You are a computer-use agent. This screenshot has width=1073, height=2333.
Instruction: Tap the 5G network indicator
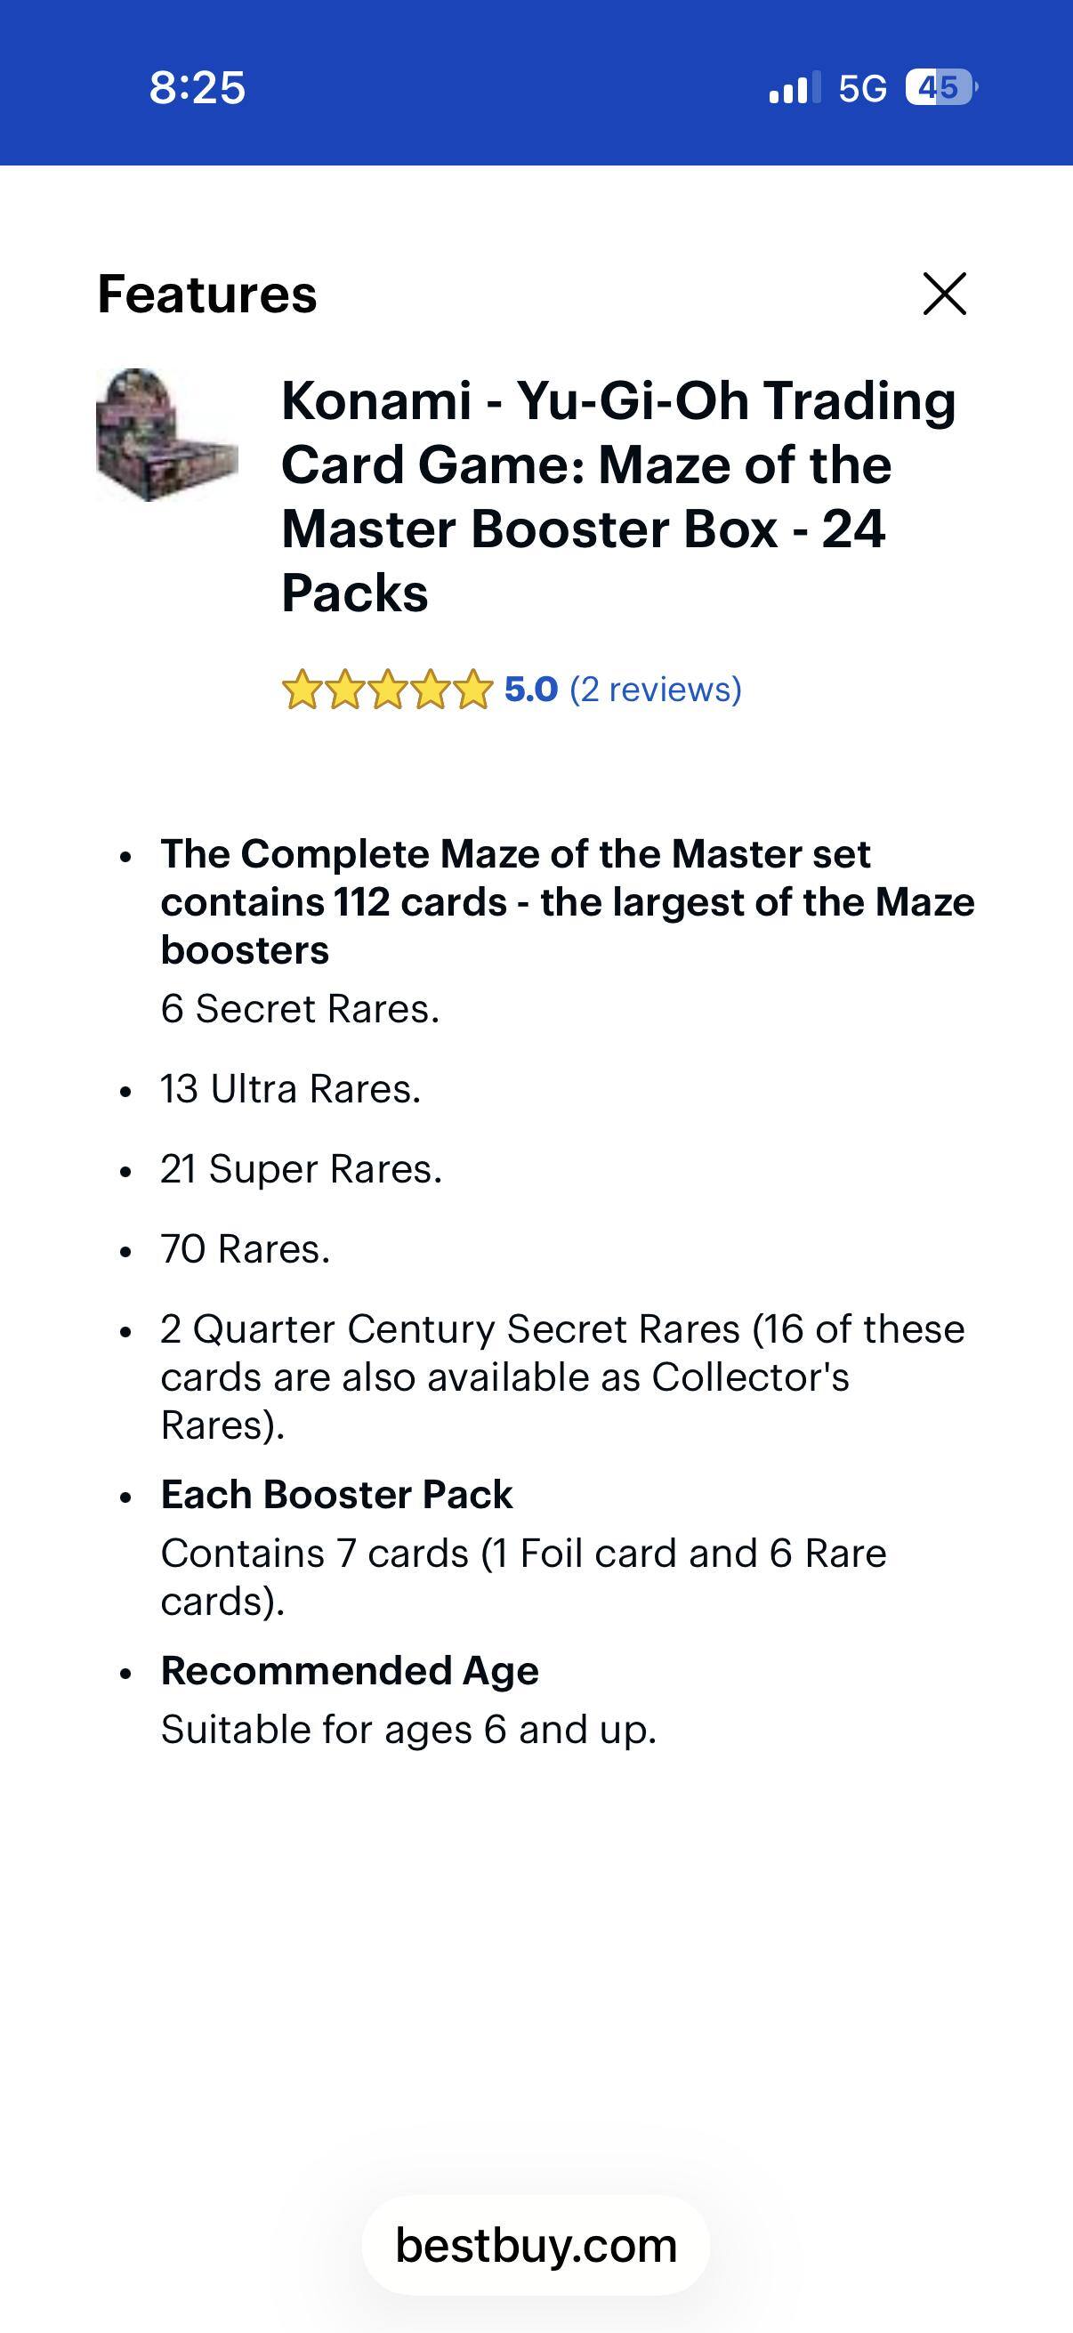(862, 88)
